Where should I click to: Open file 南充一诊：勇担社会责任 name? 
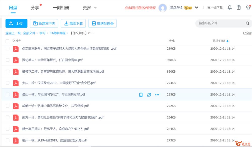tap(63, 117)
